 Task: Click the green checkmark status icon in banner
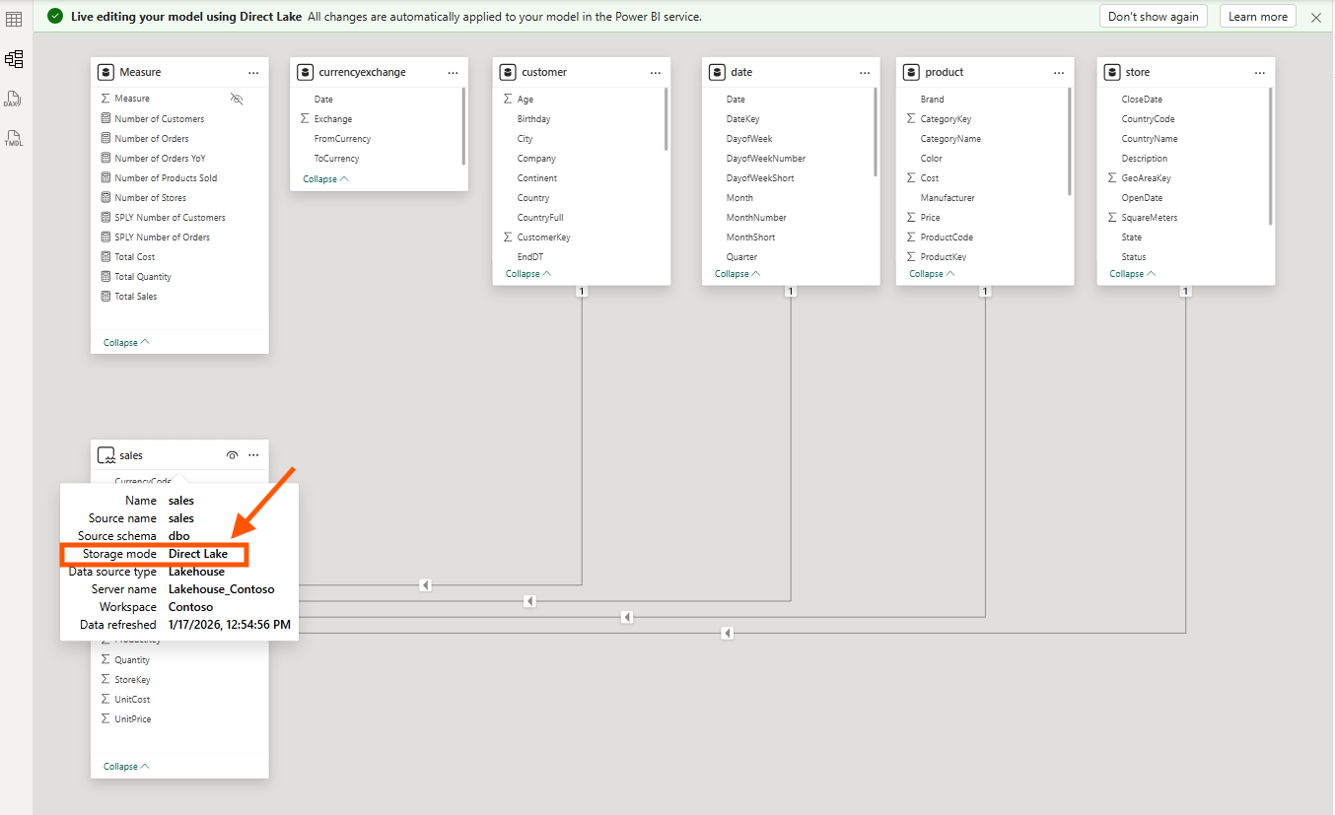tap(55, 16)
